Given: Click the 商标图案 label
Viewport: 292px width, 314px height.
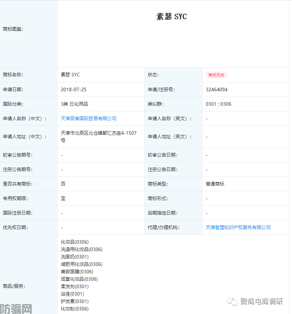Looking at the screenshot, I should click(13, 29).
